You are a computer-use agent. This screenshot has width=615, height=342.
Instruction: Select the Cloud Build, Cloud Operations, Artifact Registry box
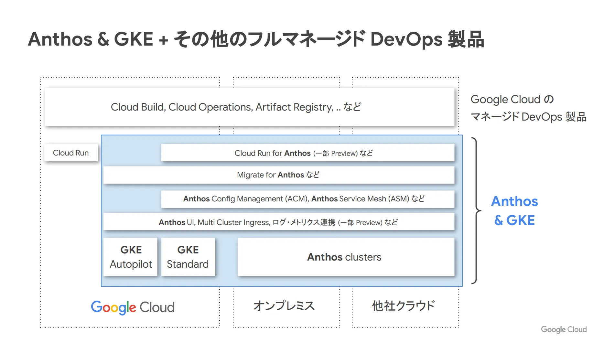(250, 107)
